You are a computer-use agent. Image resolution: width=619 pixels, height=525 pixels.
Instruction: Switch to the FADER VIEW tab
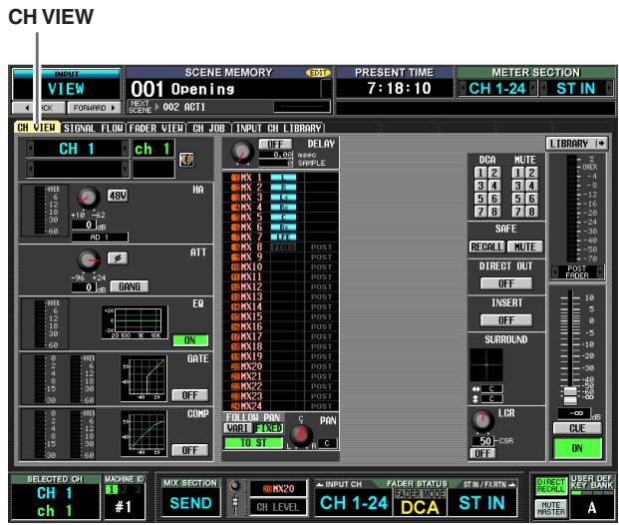click(x=156, y=128)
